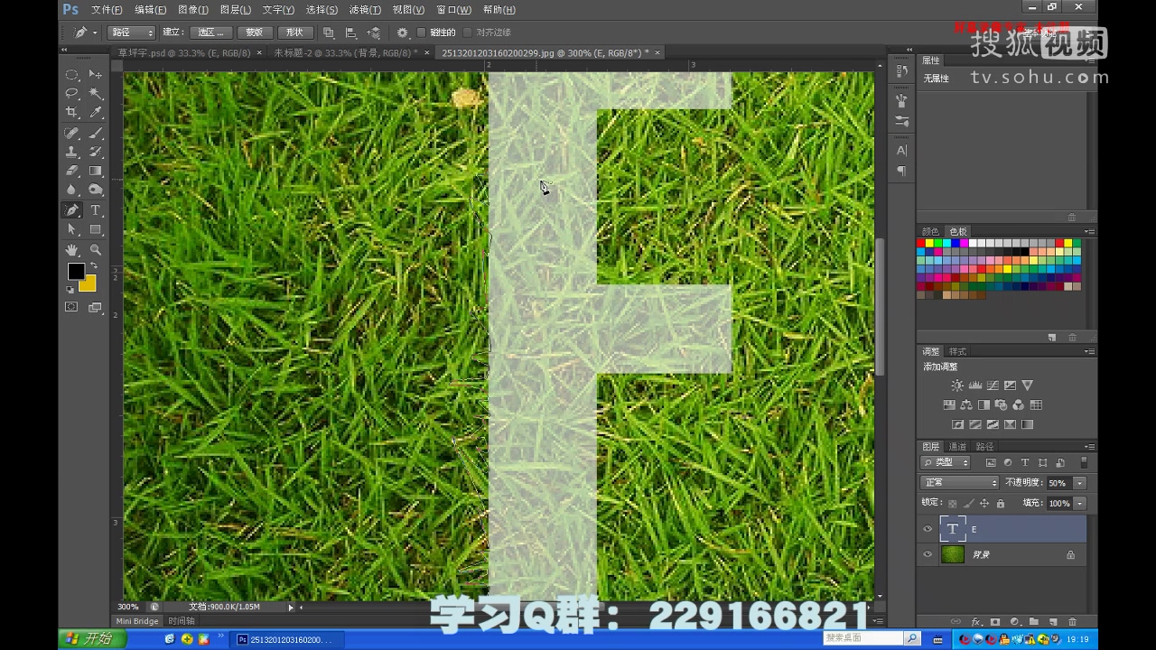Select the Crop tool
This screenshot has height=650, width=1156.
[x=72, y=112]
